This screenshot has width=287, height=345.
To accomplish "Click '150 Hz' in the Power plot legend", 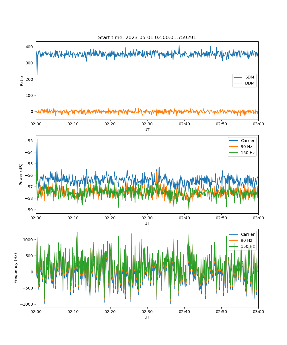I will pyautogui.click(x=248, y=153).
